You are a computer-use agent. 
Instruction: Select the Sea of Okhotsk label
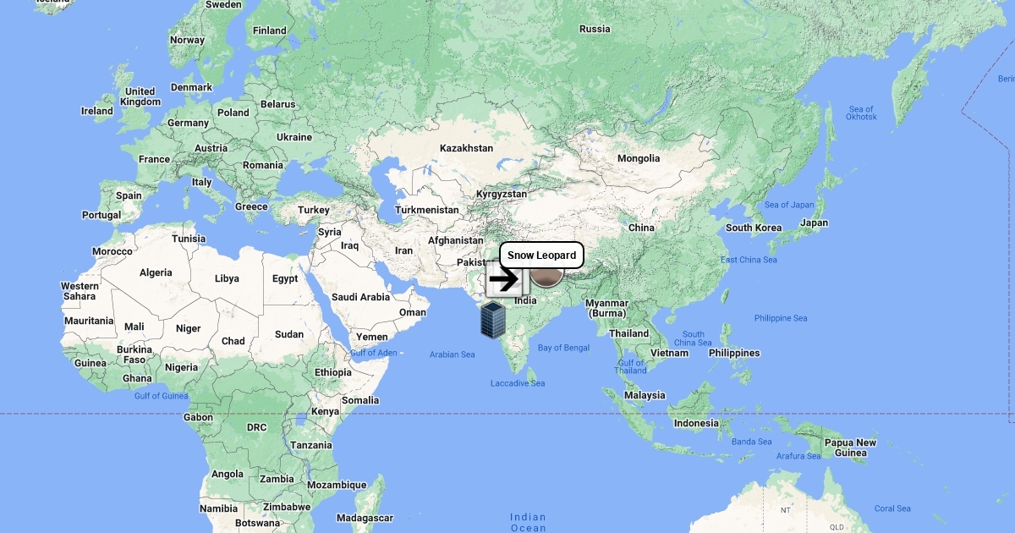863,113
